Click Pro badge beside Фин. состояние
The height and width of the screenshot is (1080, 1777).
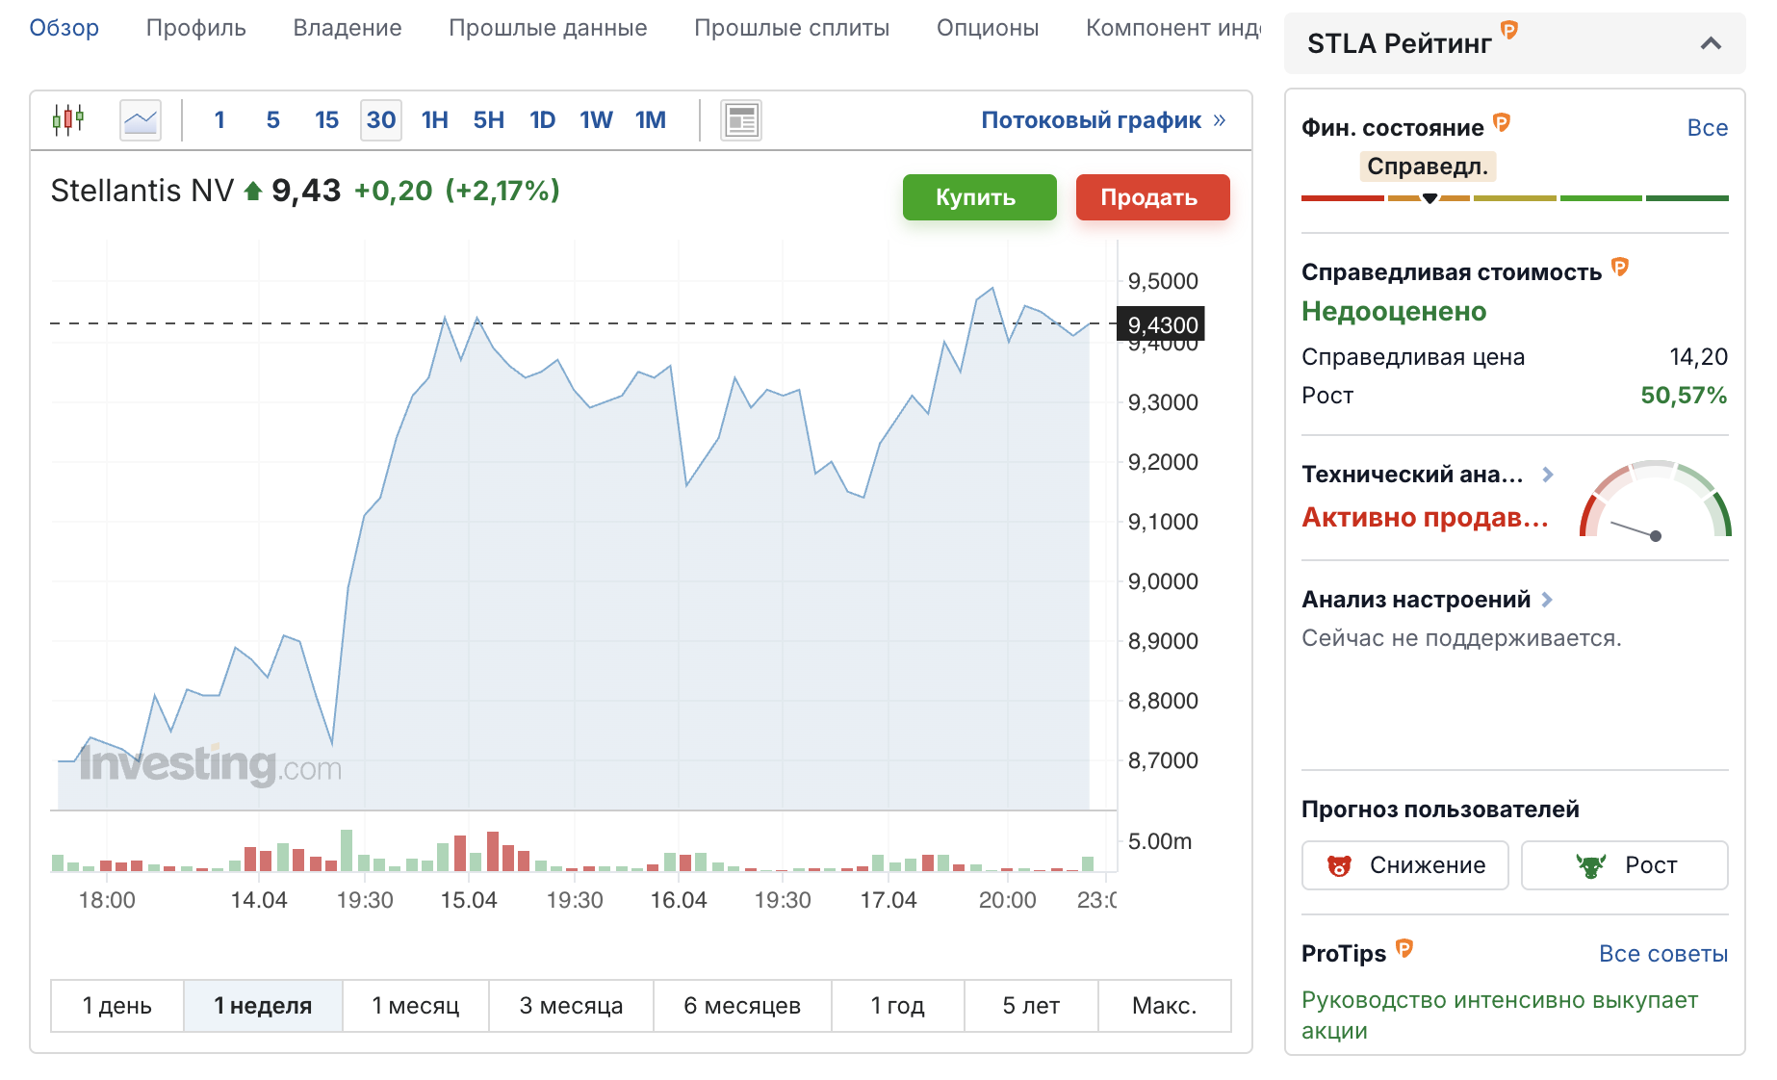point(1502,123)
